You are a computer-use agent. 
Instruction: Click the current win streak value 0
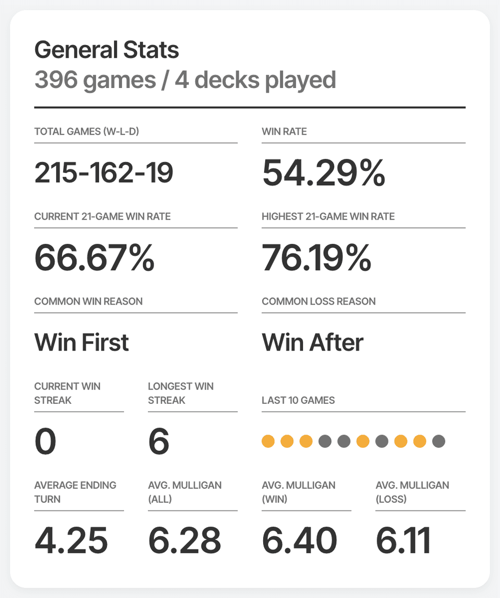(45, 442)
